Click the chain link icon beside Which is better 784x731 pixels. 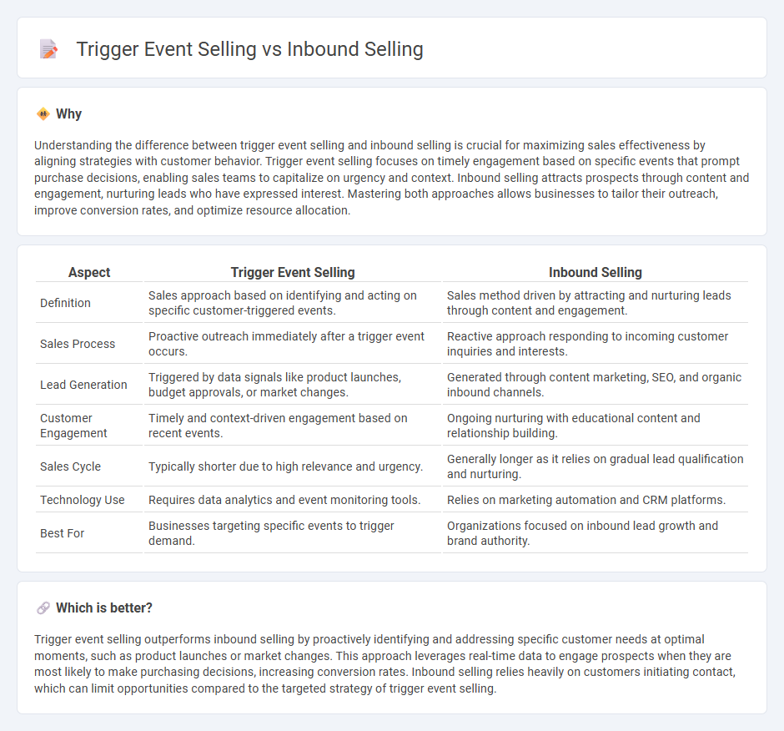43,608
